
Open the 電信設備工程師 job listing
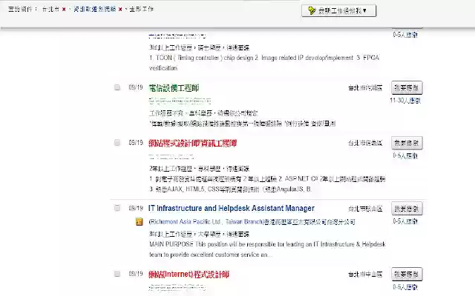(174, 88)
